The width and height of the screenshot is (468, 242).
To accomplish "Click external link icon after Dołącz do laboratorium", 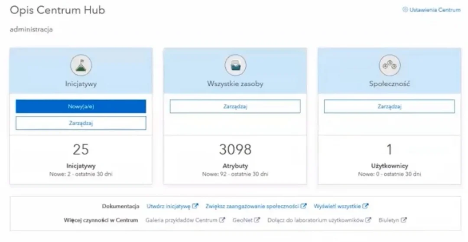I will click(x=368, y=220).
